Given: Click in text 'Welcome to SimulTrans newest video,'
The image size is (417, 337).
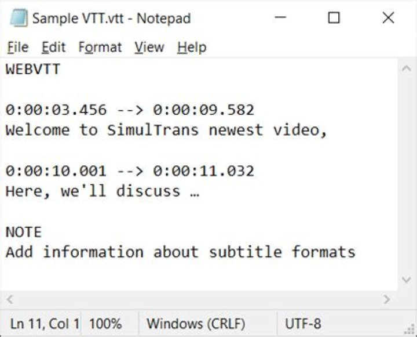Looking at the screenshot, I should [x=167, y=130].
